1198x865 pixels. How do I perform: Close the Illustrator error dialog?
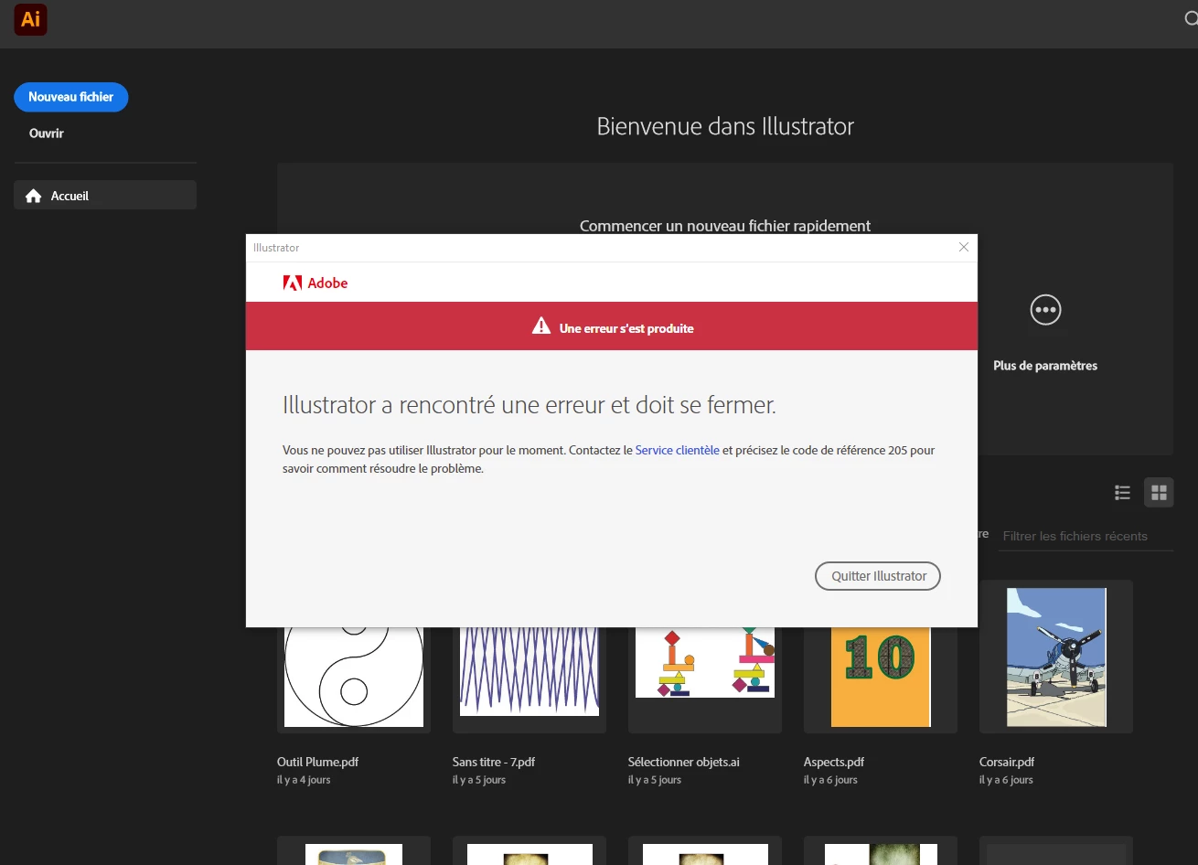[963, 247]
